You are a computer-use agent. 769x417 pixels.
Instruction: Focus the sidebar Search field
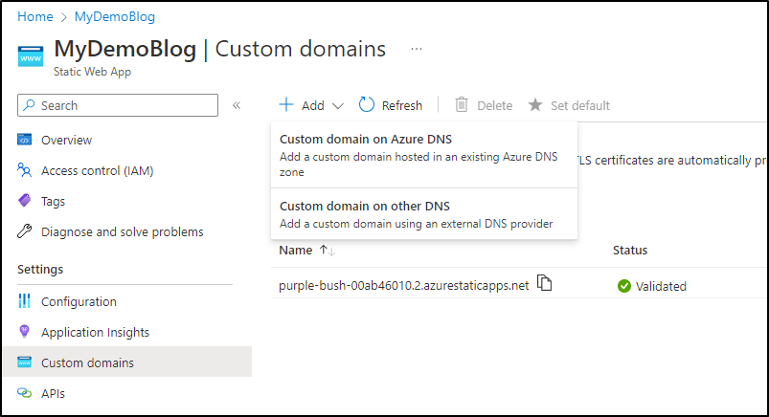pos(118,105)
